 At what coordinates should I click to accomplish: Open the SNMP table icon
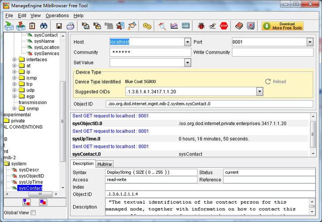[x=186, y=26]
